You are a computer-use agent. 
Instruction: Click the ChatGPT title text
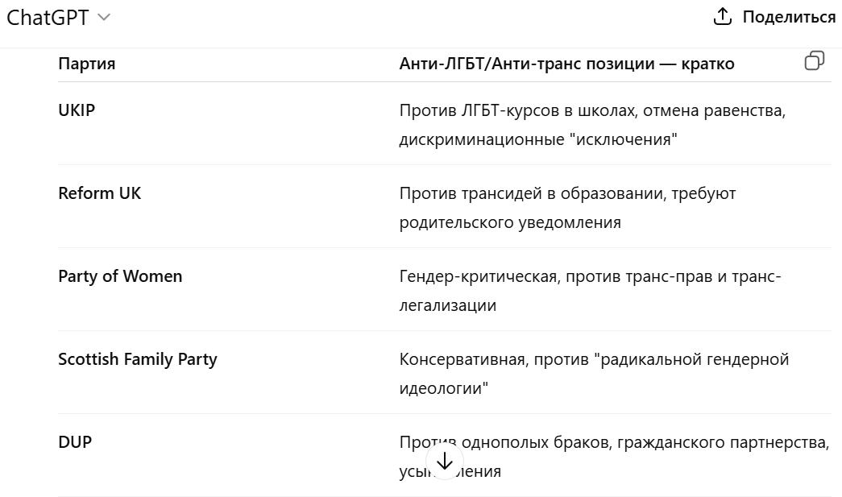click(48, 18)
